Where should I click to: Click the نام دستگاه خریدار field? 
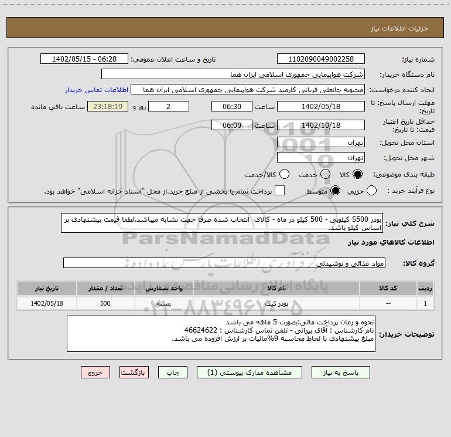pyautogui.click(x=233, y=74)
